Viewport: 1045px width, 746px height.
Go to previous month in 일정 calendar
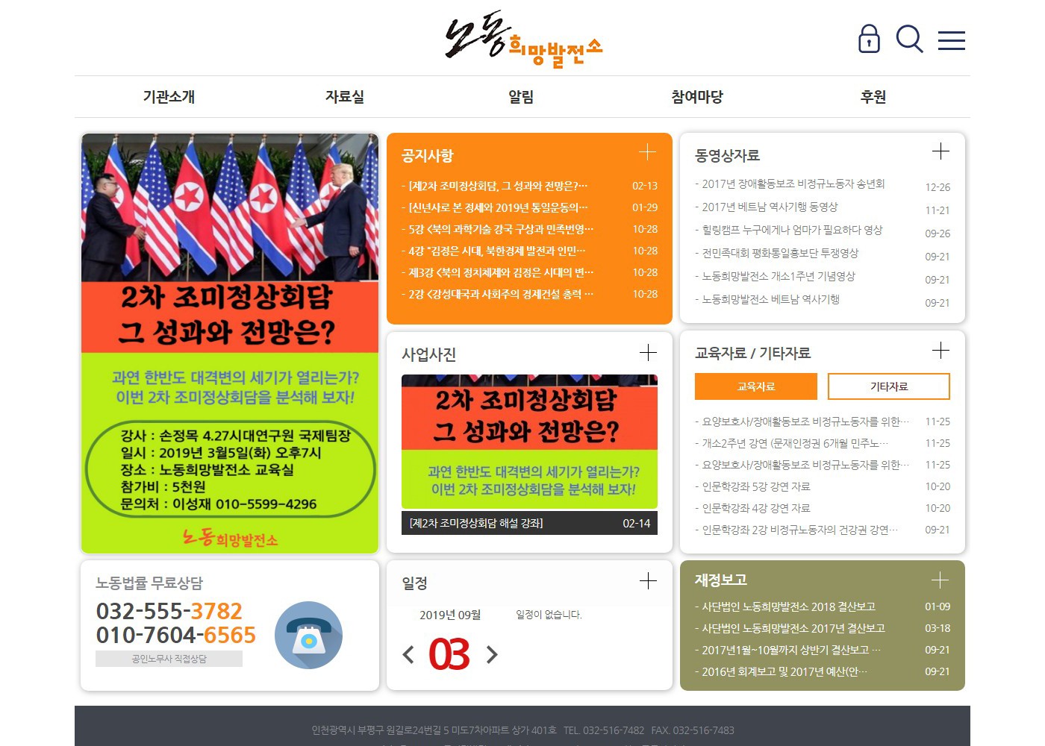click(x=408, y=655)
